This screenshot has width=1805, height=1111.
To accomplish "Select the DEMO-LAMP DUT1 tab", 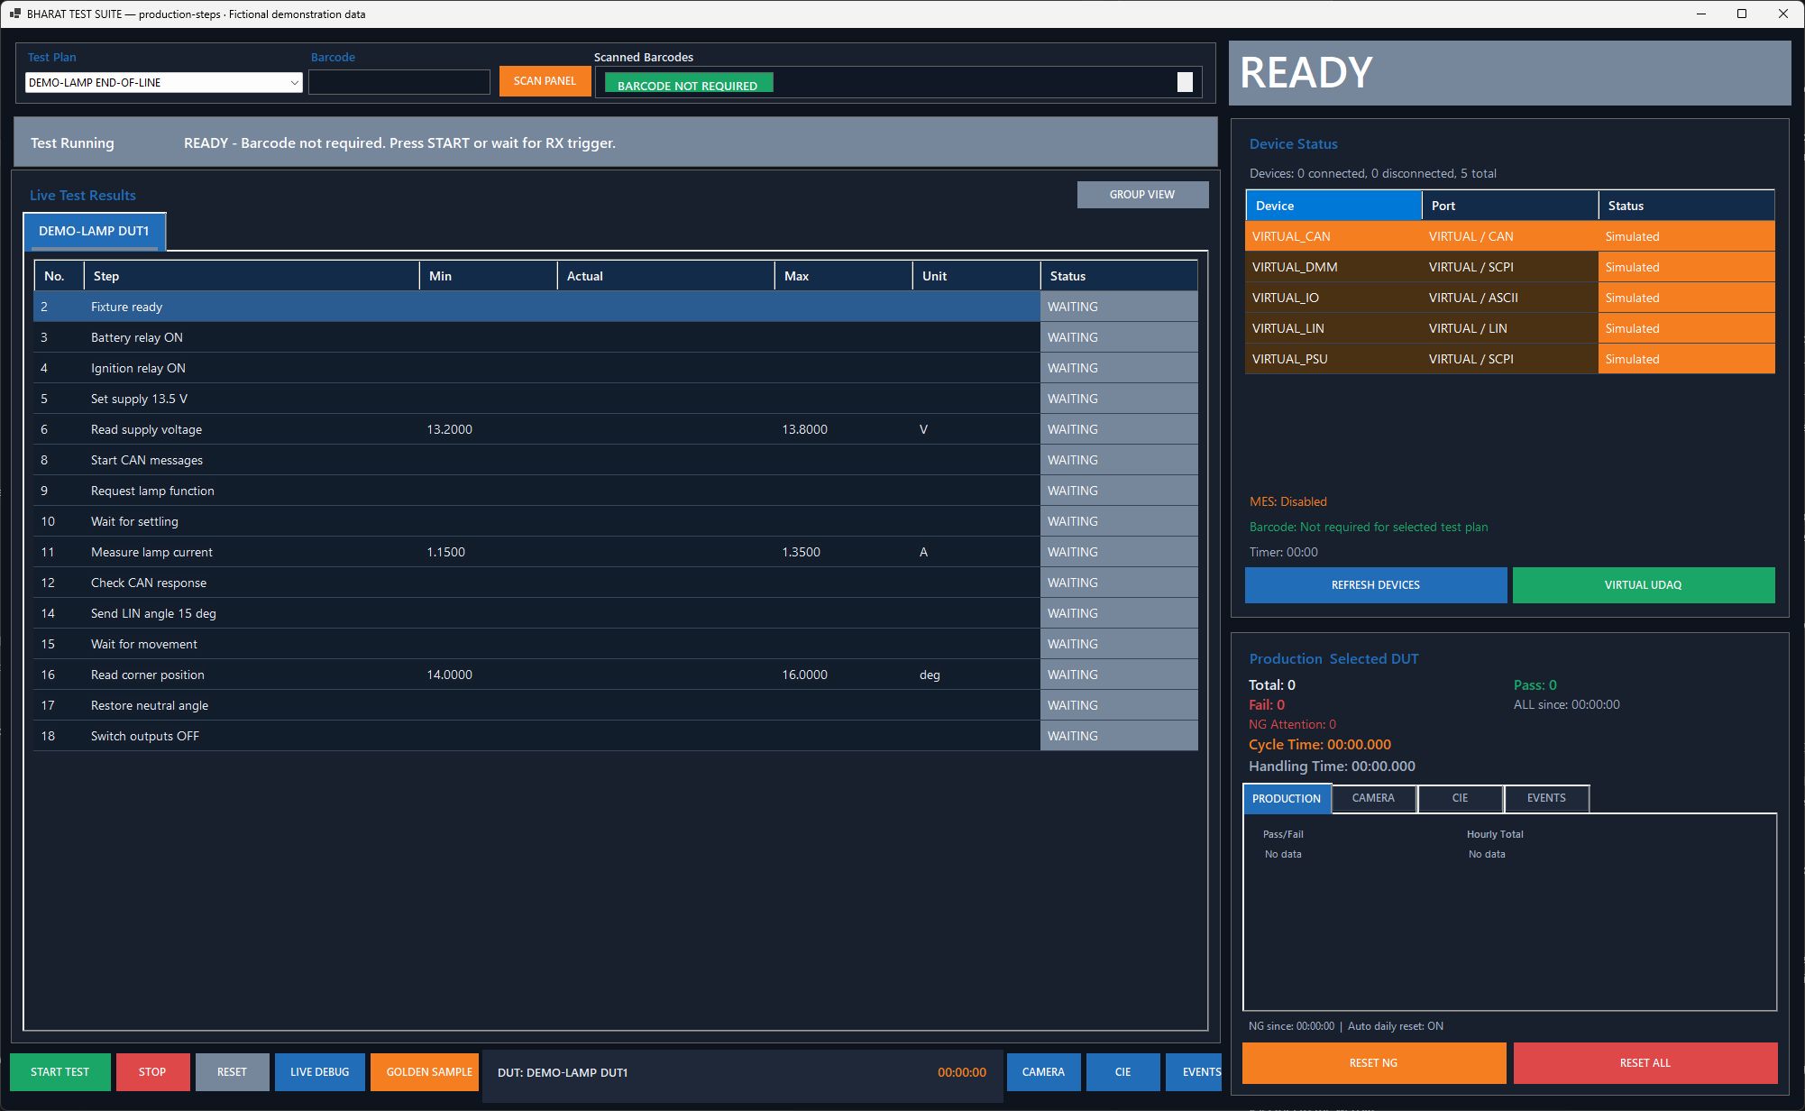I will tap(94, 232).
